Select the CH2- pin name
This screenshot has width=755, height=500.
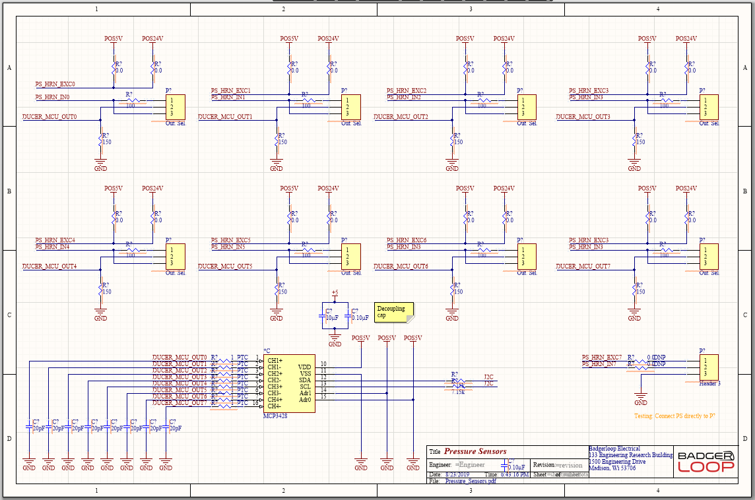[x=275, y=380]
